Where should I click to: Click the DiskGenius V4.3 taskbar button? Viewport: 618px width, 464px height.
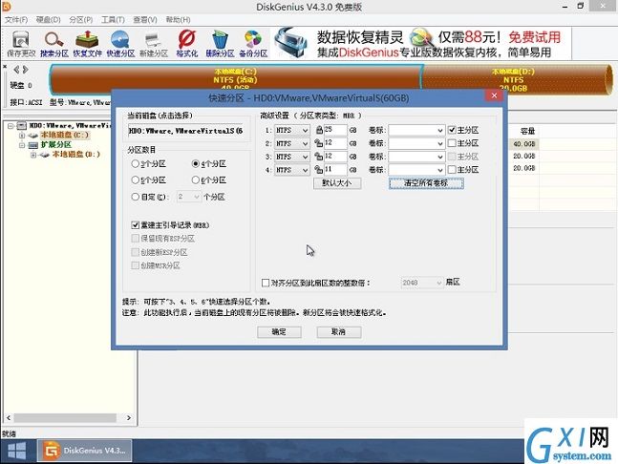pos(85,451)
